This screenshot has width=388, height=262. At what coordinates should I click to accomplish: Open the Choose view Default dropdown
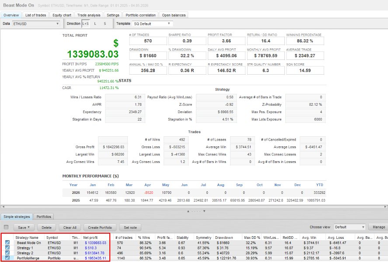[x=350, y=227]
